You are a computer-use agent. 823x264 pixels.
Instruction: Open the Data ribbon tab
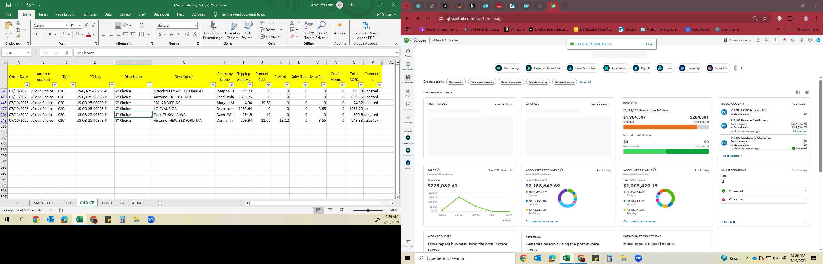point(108,14)
